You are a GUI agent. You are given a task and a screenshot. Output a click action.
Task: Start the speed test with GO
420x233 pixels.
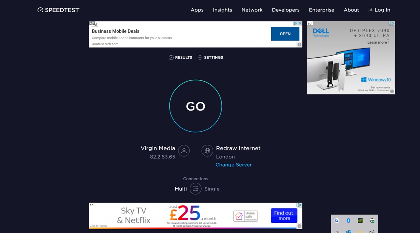pyautogui.click(x=196, y=106)
